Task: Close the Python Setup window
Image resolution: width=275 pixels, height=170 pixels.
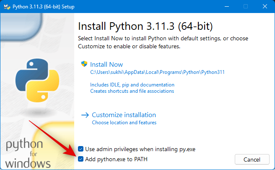Action: (265, 6)
